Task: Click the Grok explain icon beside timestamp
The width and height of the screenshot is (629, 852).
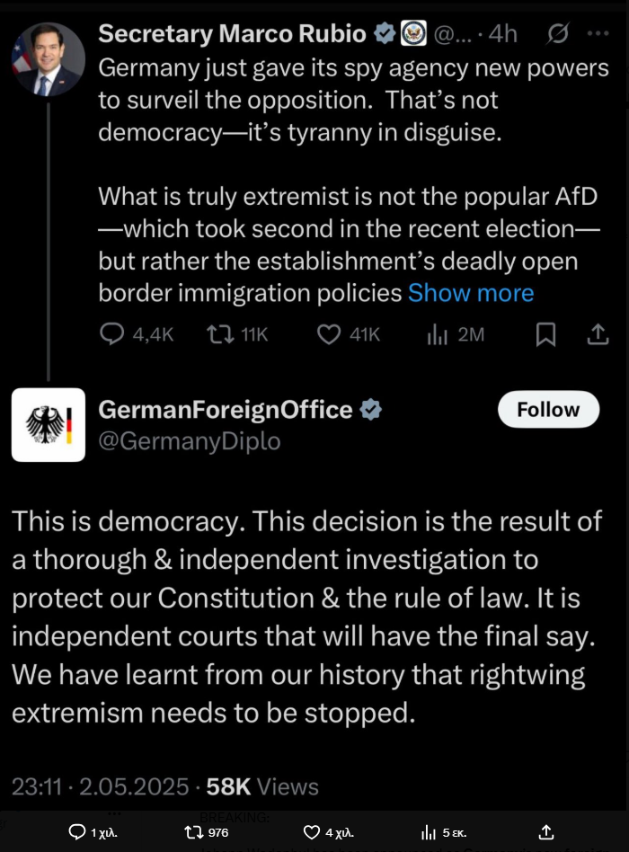Action: (x=557, y=33)
